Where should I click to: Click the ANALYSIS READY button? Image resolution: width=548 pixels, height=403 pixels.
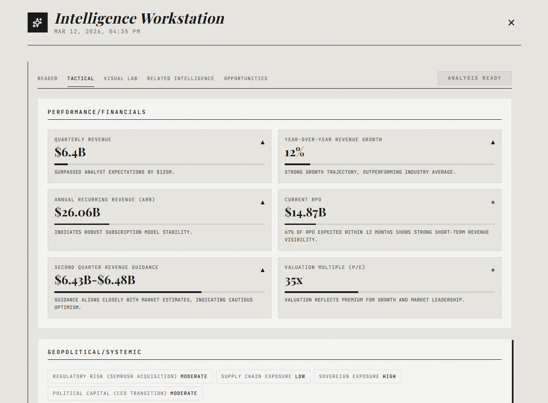(474, 78)
